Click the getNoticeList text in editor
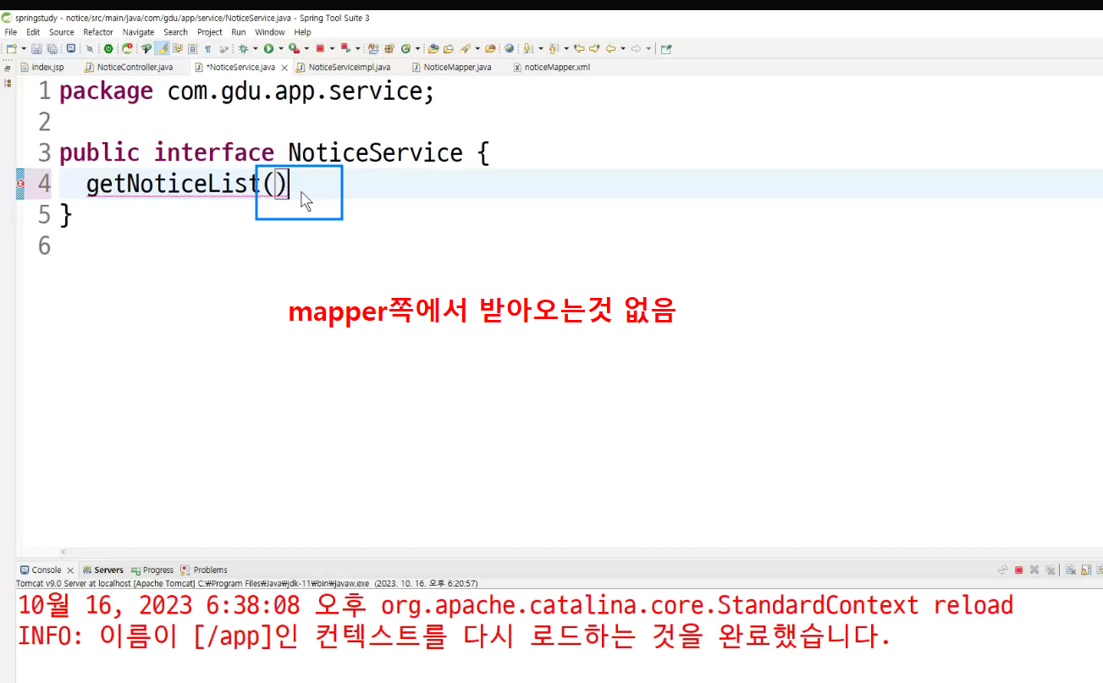Viewport: 1103px width, 683px height. 172,184
